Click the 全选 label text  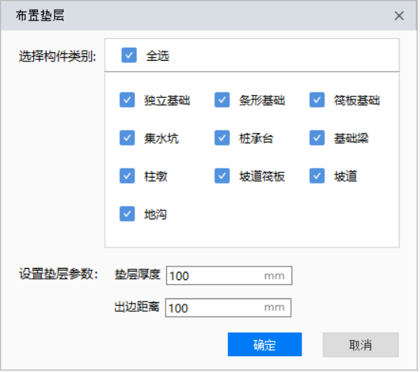pos(157,56)
